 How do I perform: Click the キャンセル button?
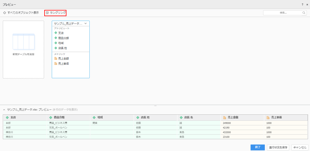(300, 147)
